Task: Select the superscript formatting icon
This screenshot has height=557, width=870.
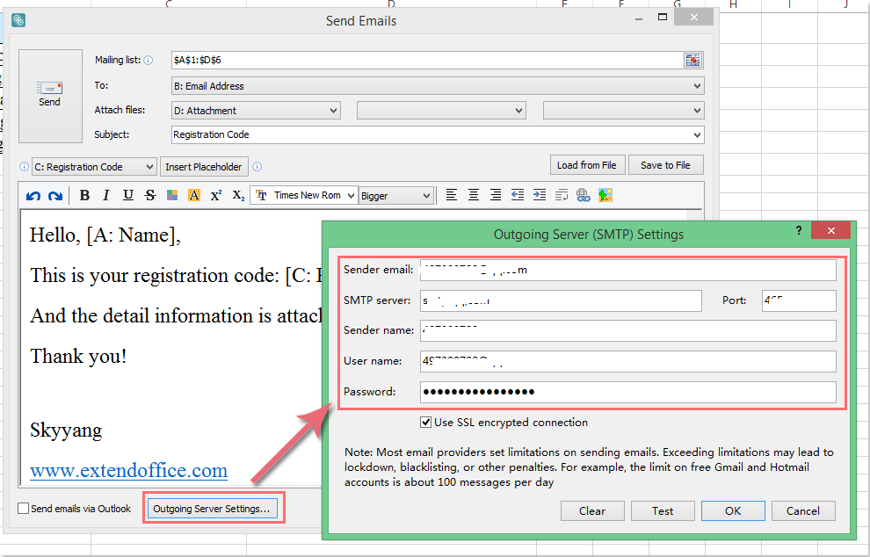Action: tap(215, 194)
